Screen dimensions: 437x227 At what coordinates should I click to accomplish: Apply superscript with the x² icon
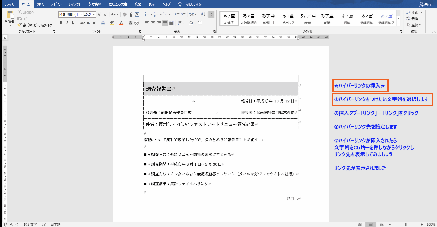click(x=95, y=23)
